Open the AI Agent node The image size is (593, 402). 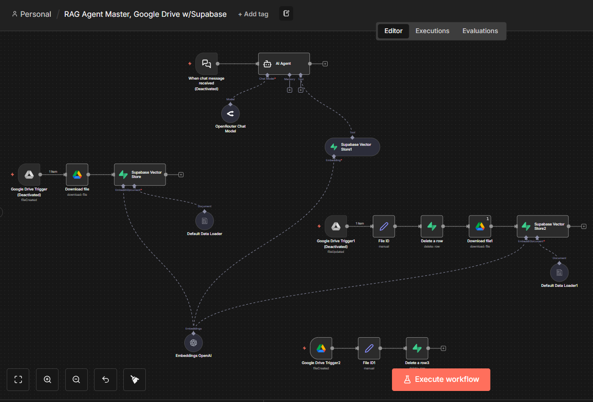pyautogui.click(x=284, y=63)
